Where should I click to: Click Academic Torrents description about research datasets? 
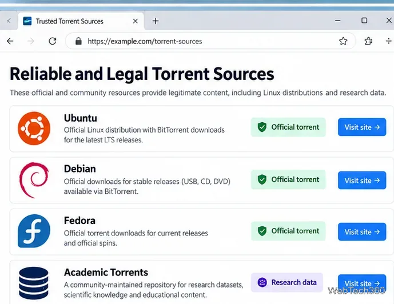click(153, 290)
